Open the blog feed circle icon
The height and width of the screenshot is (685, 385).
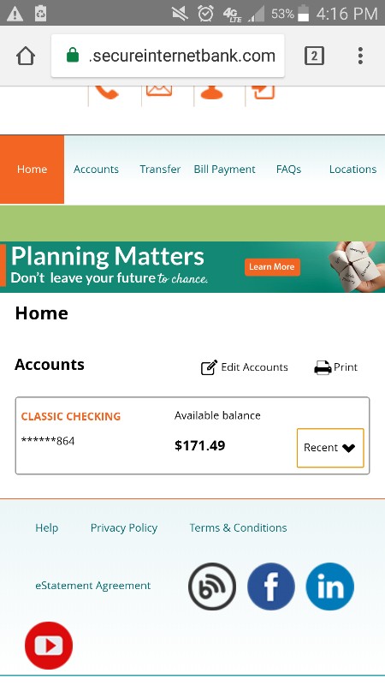pyautogui.click(x=212, y=587)
